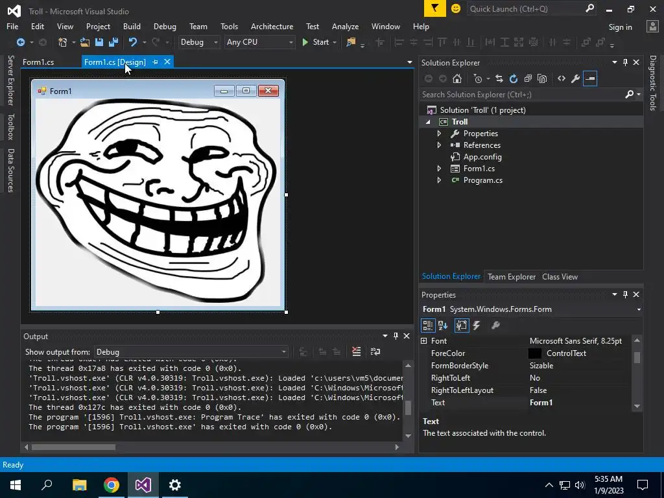664x498 pixels.
Task: Open the Find in Files icon
Action: click(351, 42)
